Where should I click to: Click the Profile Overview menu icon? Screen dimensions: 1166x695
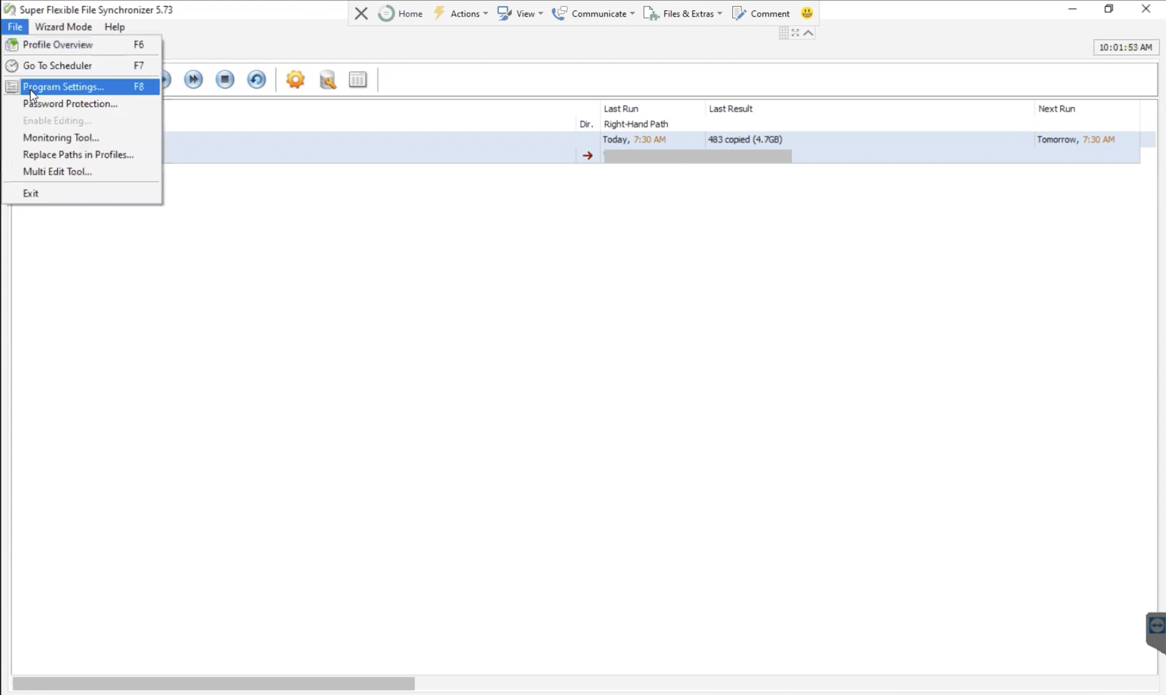(12, 44)
